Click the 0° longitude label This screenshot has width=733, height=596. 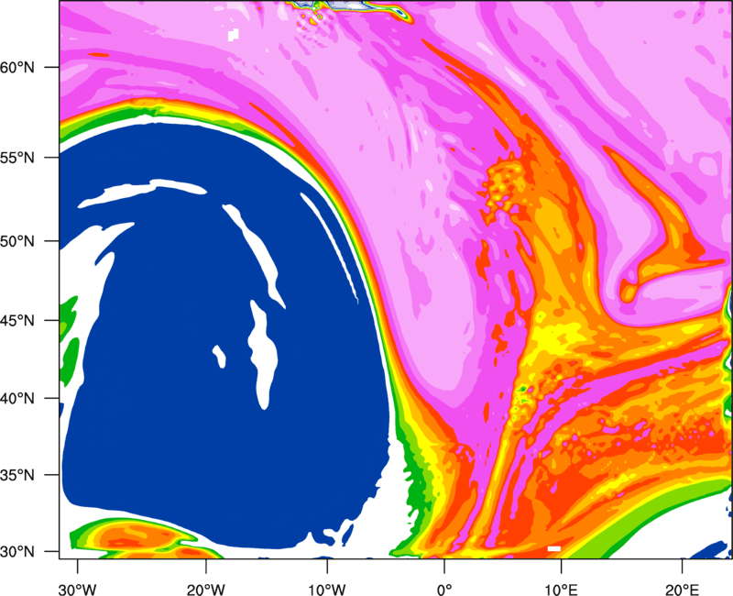444,590
